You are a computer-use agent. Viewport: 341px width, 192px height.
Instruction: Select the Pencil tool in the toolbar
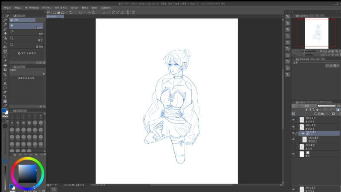[5, 24]
